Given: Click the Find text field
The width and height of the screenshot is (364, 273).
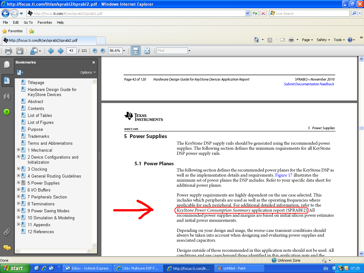Looking at the screenshot, I should click(x=172, y=51).
